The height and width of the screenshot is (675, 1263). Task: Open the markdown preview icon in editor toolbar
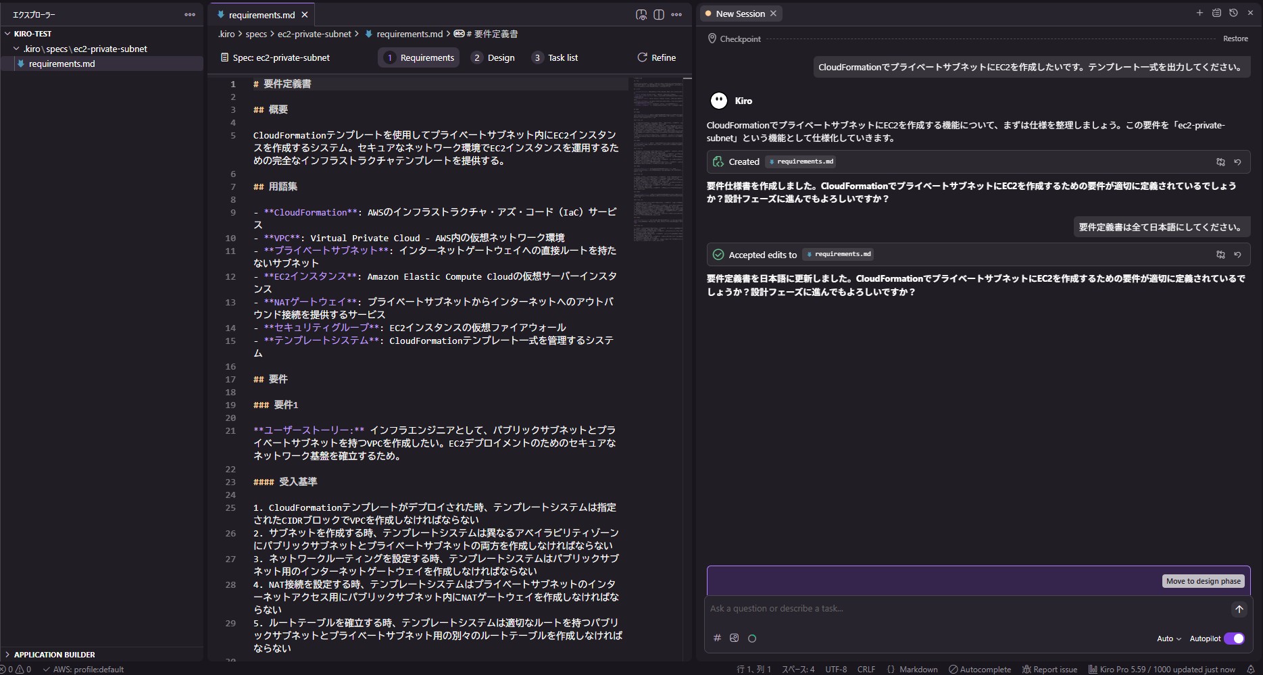[x=641, y=14]
